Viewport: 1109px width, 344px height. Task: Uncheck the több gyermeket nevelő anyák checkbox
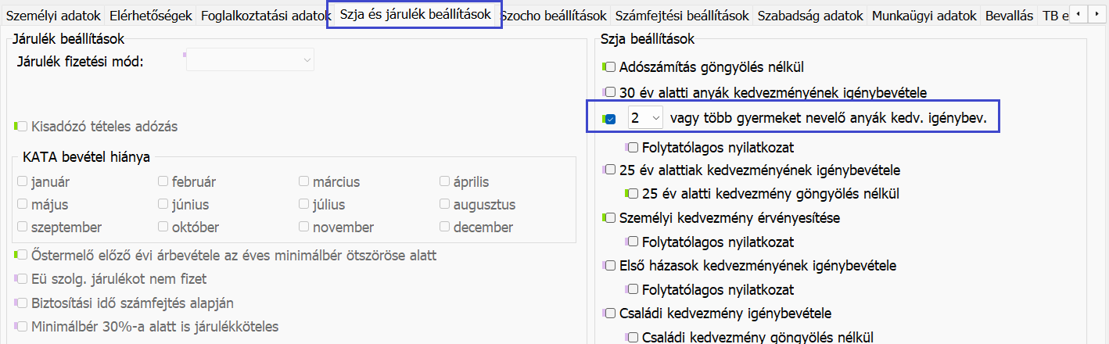coord(611,119)
